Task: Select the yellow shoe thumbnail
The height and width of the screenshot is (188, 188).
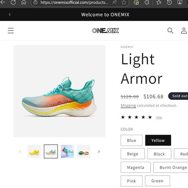Action: click(x=34, y=152)
